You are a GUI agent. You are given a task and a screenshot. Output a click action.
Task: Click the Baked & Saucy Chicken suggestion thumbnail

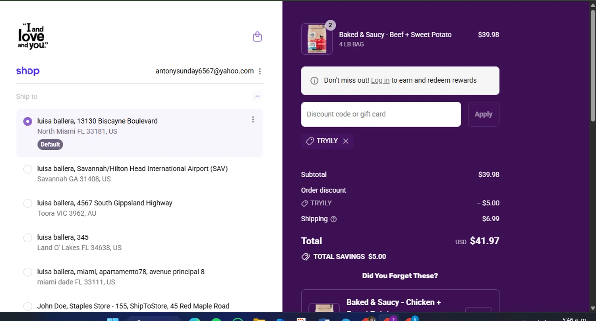pyautogui.click(x=324, y=308)
